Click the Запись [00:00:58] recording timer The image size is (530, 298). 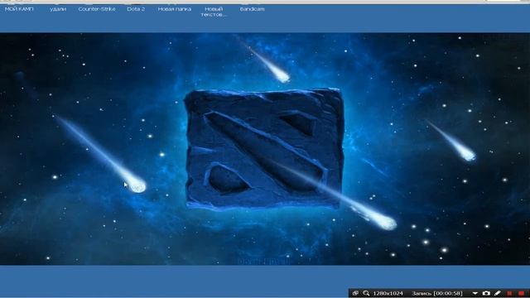[437, 293]
